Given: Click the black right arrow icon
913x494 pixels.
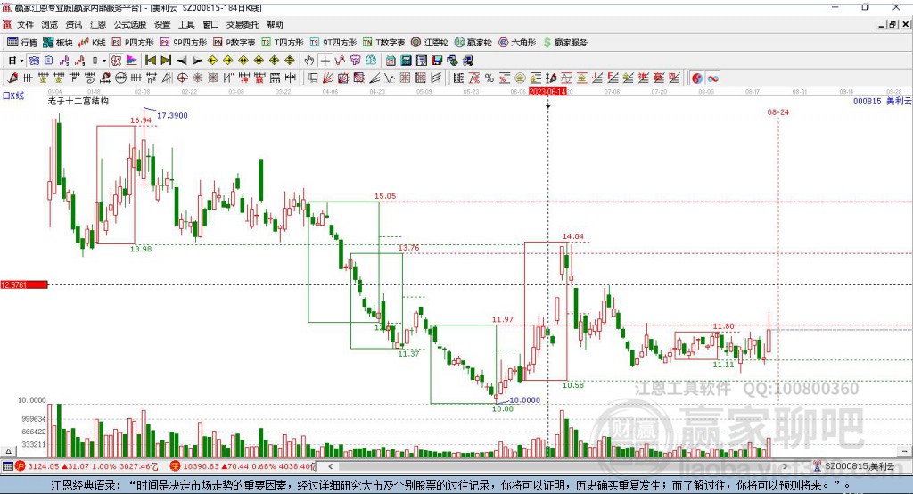Looking at the screenshot, I should [197, 61].
